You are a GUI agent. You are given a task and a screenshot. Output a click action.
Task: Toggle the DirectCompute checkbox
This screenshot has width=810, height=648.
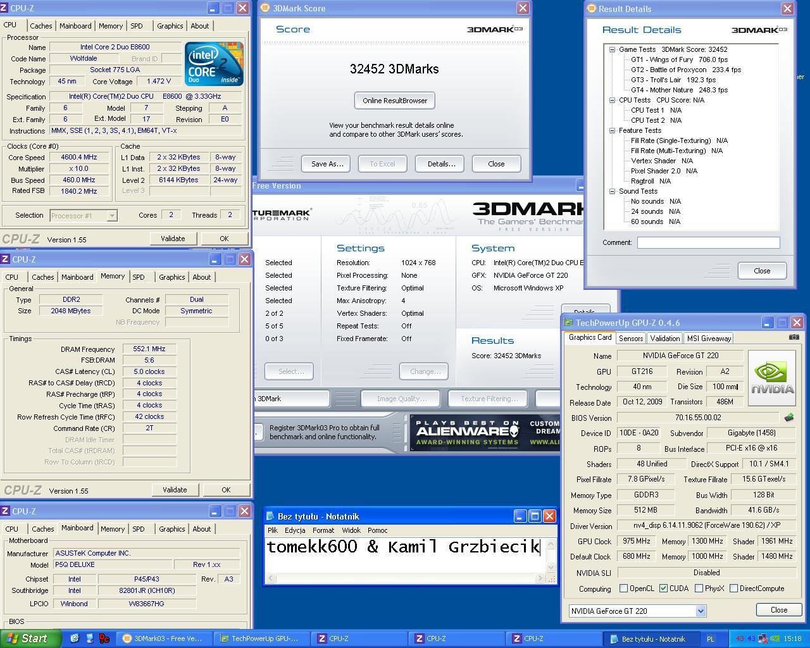coord(733,589)
